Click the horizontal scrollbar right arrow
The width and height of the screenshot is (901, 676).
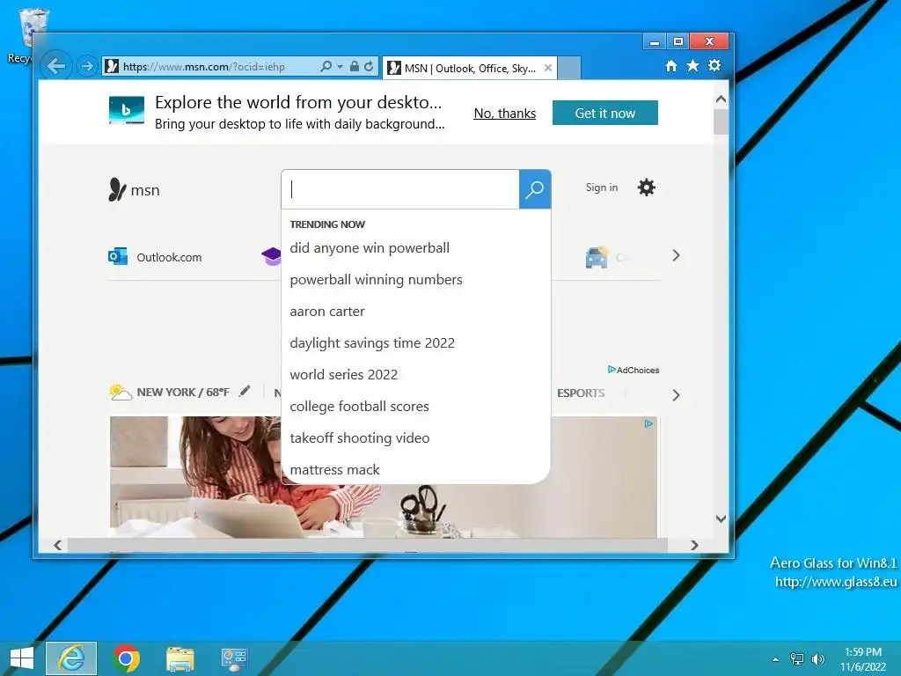[x=695, y=545]
